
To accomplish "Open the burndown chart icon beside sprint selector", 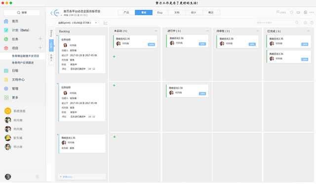I will (x=106, y=23).
